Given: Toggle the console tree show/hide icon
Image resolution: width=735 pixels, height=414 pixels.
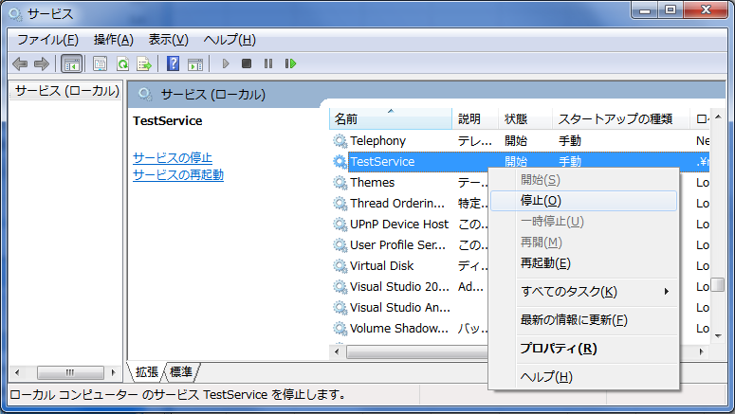Looking at the screenshot, I should coord(72,63).
